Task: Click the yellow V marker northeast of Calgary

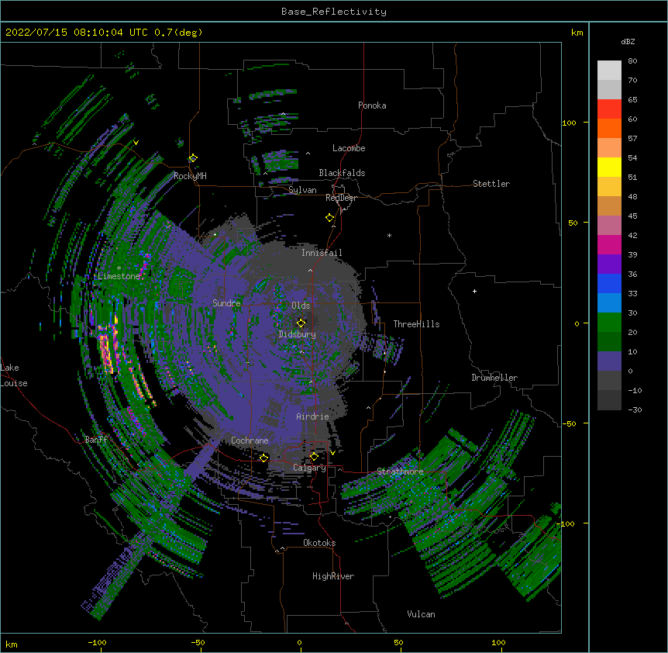Action: coord(332,453)
